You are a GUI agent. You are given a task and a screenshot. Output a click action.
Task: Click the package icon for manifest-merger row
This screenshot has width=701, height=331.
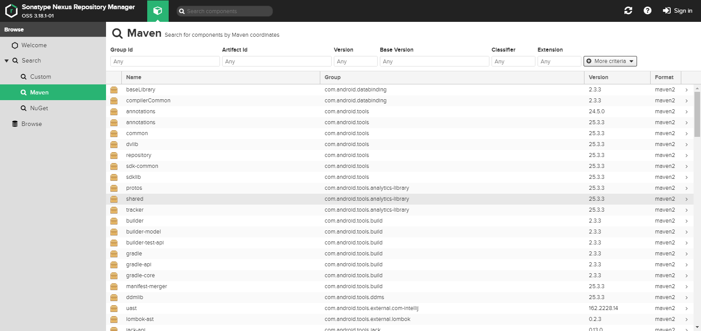tap(114, 286)
